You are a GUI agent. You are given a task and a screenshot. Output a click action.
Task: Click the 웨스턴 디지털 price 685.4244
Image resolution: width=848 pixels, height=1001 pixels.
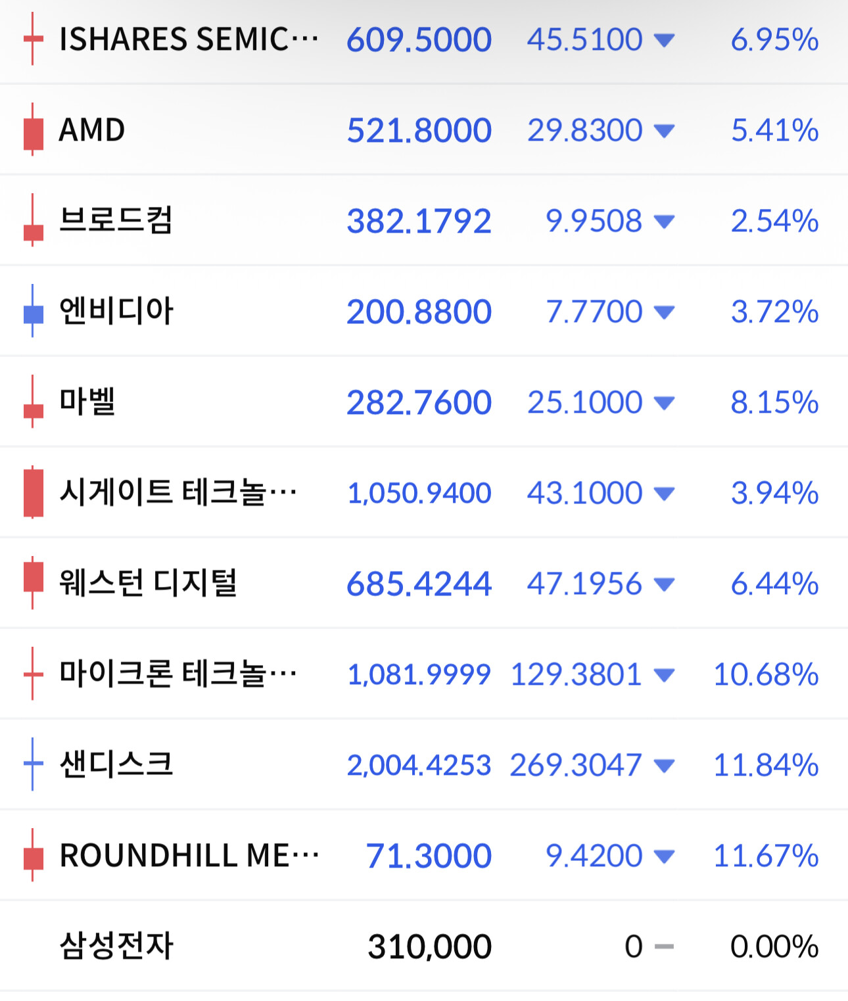coord(419,584)
